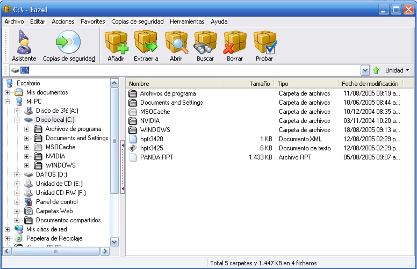
Task: Click the Escritorio desktop icon in tree
Action: point(9,83)
